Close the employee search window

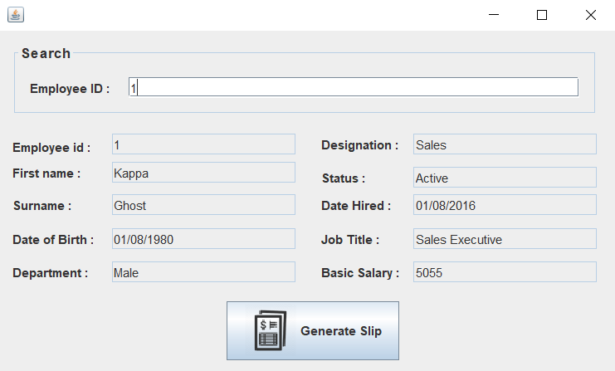[590, 15]
